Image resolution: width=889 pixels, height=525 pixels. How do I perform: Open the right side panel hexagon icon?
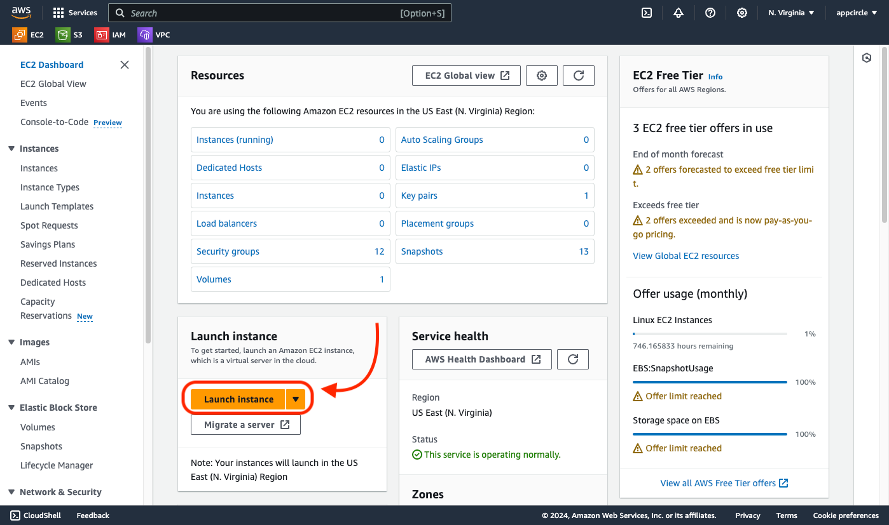[x=867, y=58]
